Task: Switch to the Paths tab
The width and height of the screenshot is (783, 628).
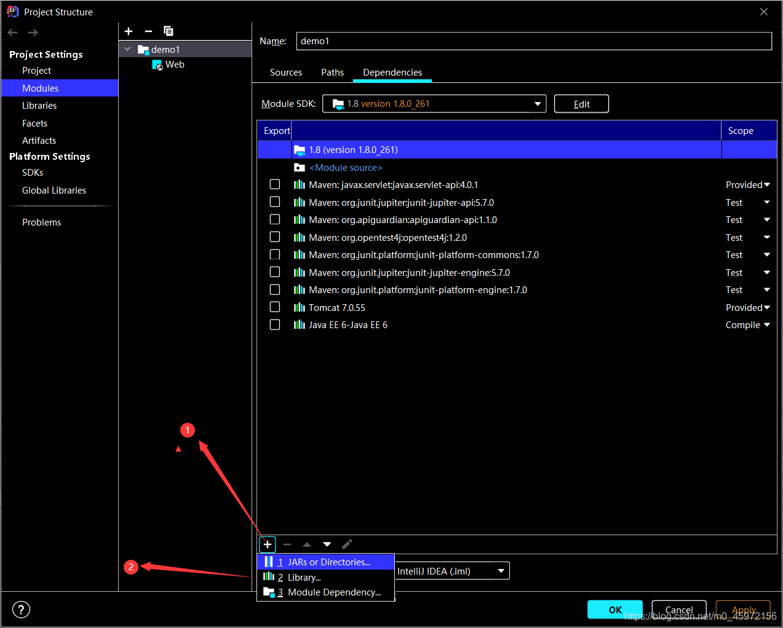Action: tap(333, 73)
